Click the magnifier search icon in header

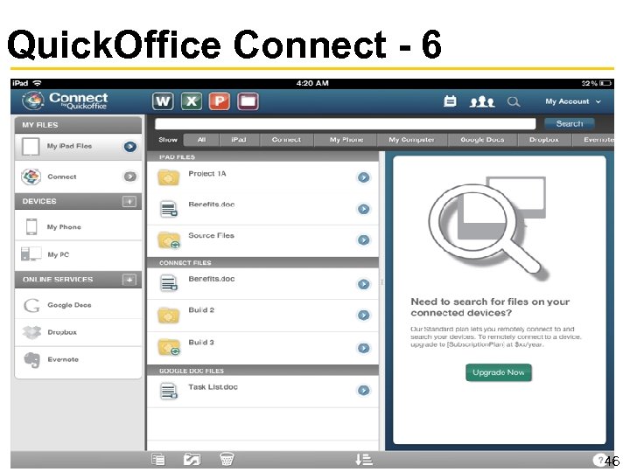(513, 101)
